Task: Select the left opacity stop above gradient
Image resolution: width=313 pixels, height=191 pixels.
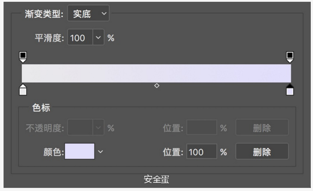Action: click(x=23, y=56)
